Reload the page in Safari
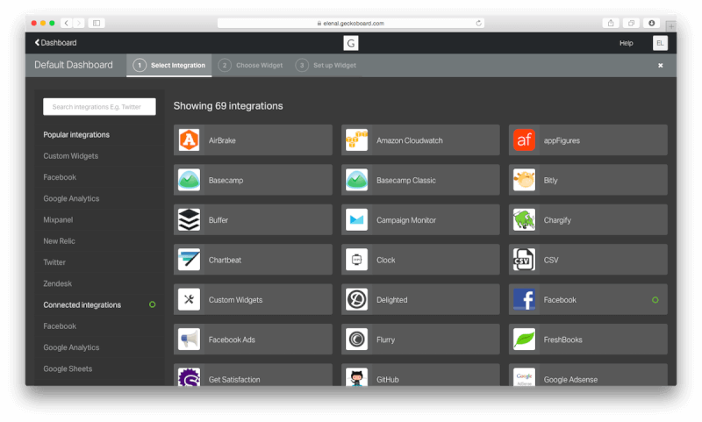 coord(478,23)
